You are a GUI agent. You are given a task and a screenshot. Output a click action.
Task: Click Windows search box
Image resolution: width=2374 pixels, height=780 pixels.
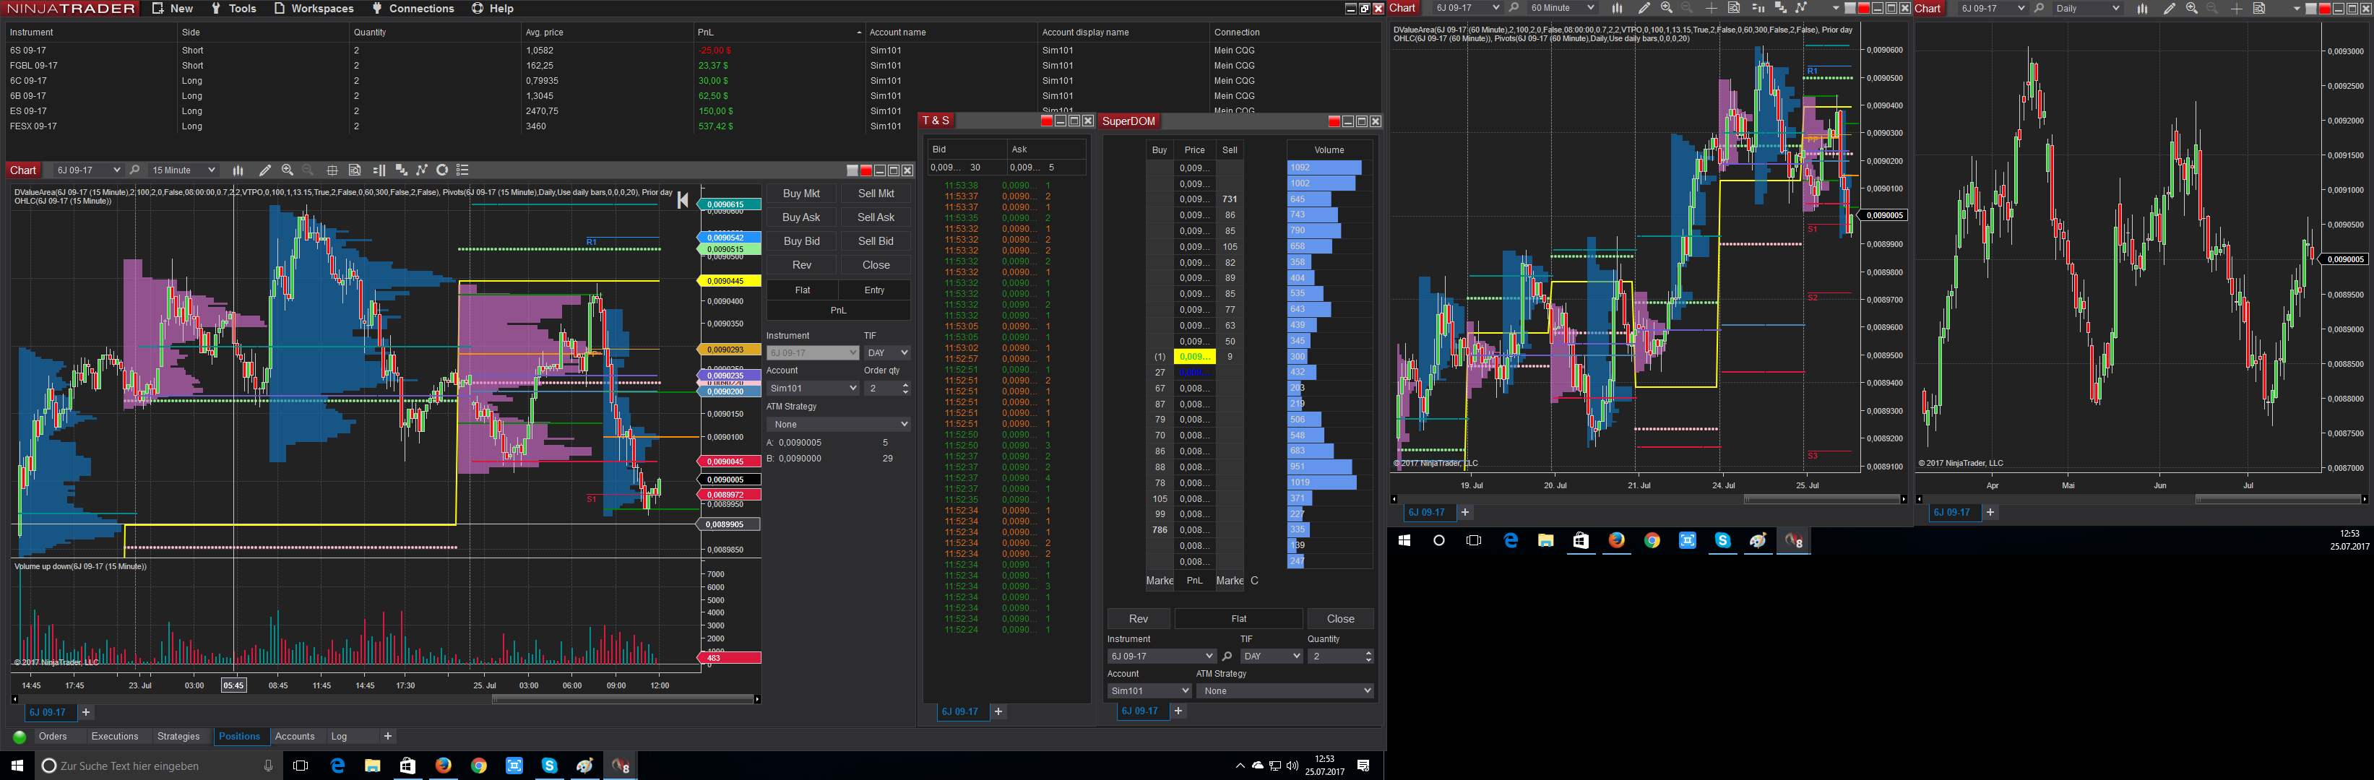click(157, 766)
